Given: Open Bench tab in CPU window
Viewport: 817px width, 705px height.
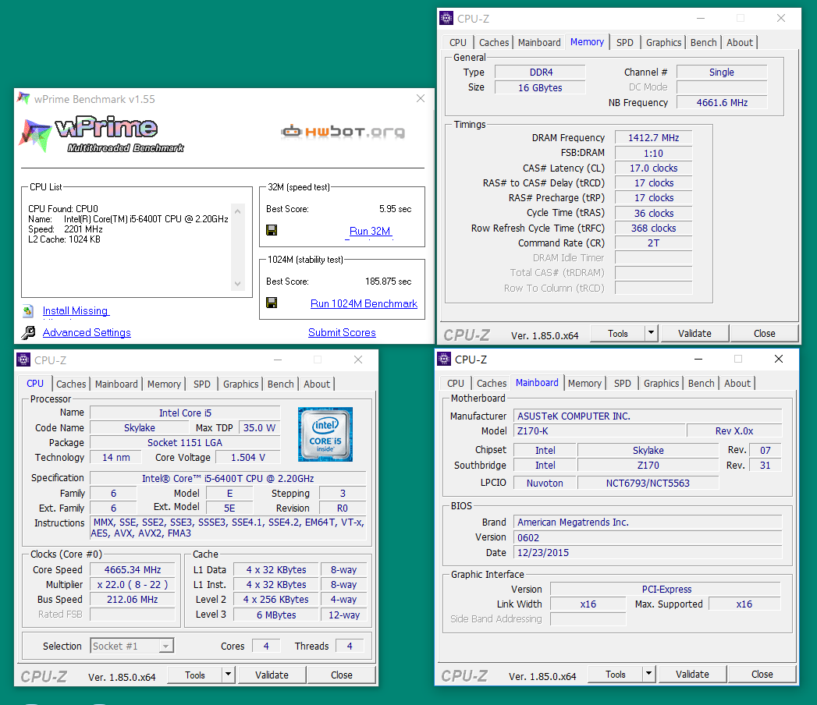Looking at the screenshot, I should point(280,384).
